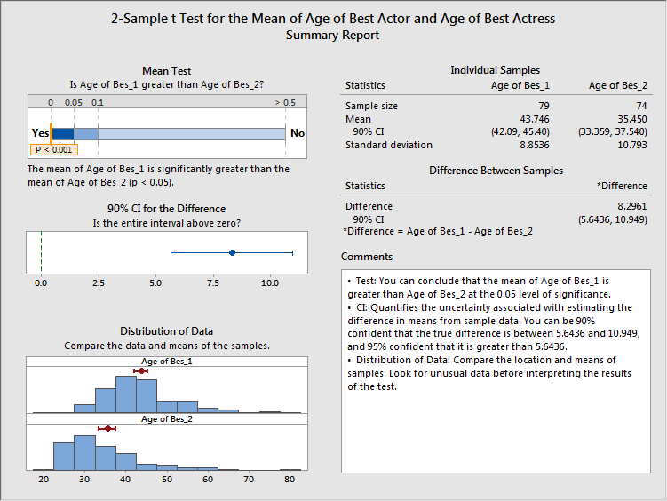Click the 'Yes' label on the Mean Test bar
The height and width of the screenshot is (501, 667).
pos(40,133)
